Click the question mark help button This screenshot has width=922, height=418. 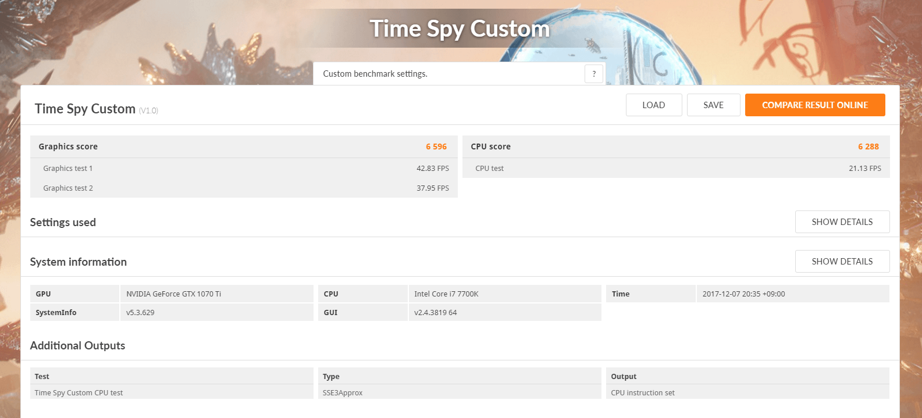[593, 74]
